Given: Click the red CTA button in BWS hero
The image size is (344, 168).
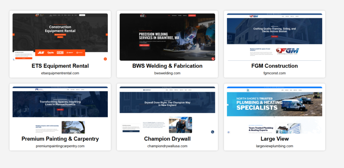Looking at the screenshot, I should 144,45.
